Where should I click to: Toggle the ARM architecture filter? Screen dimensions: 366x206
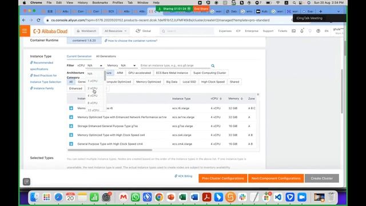(x=120, y=73)
